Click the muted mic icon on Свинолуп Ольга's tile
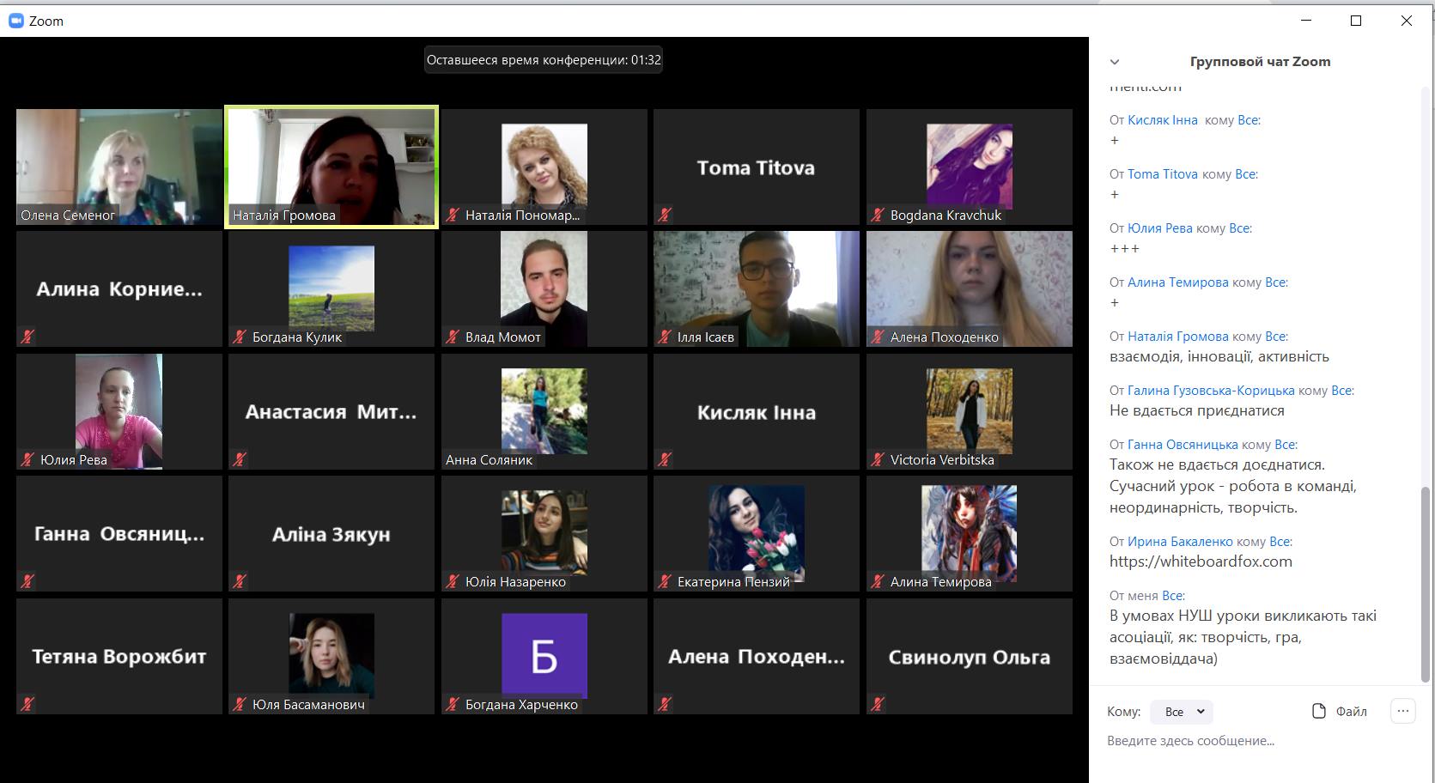 coord(877,705)
